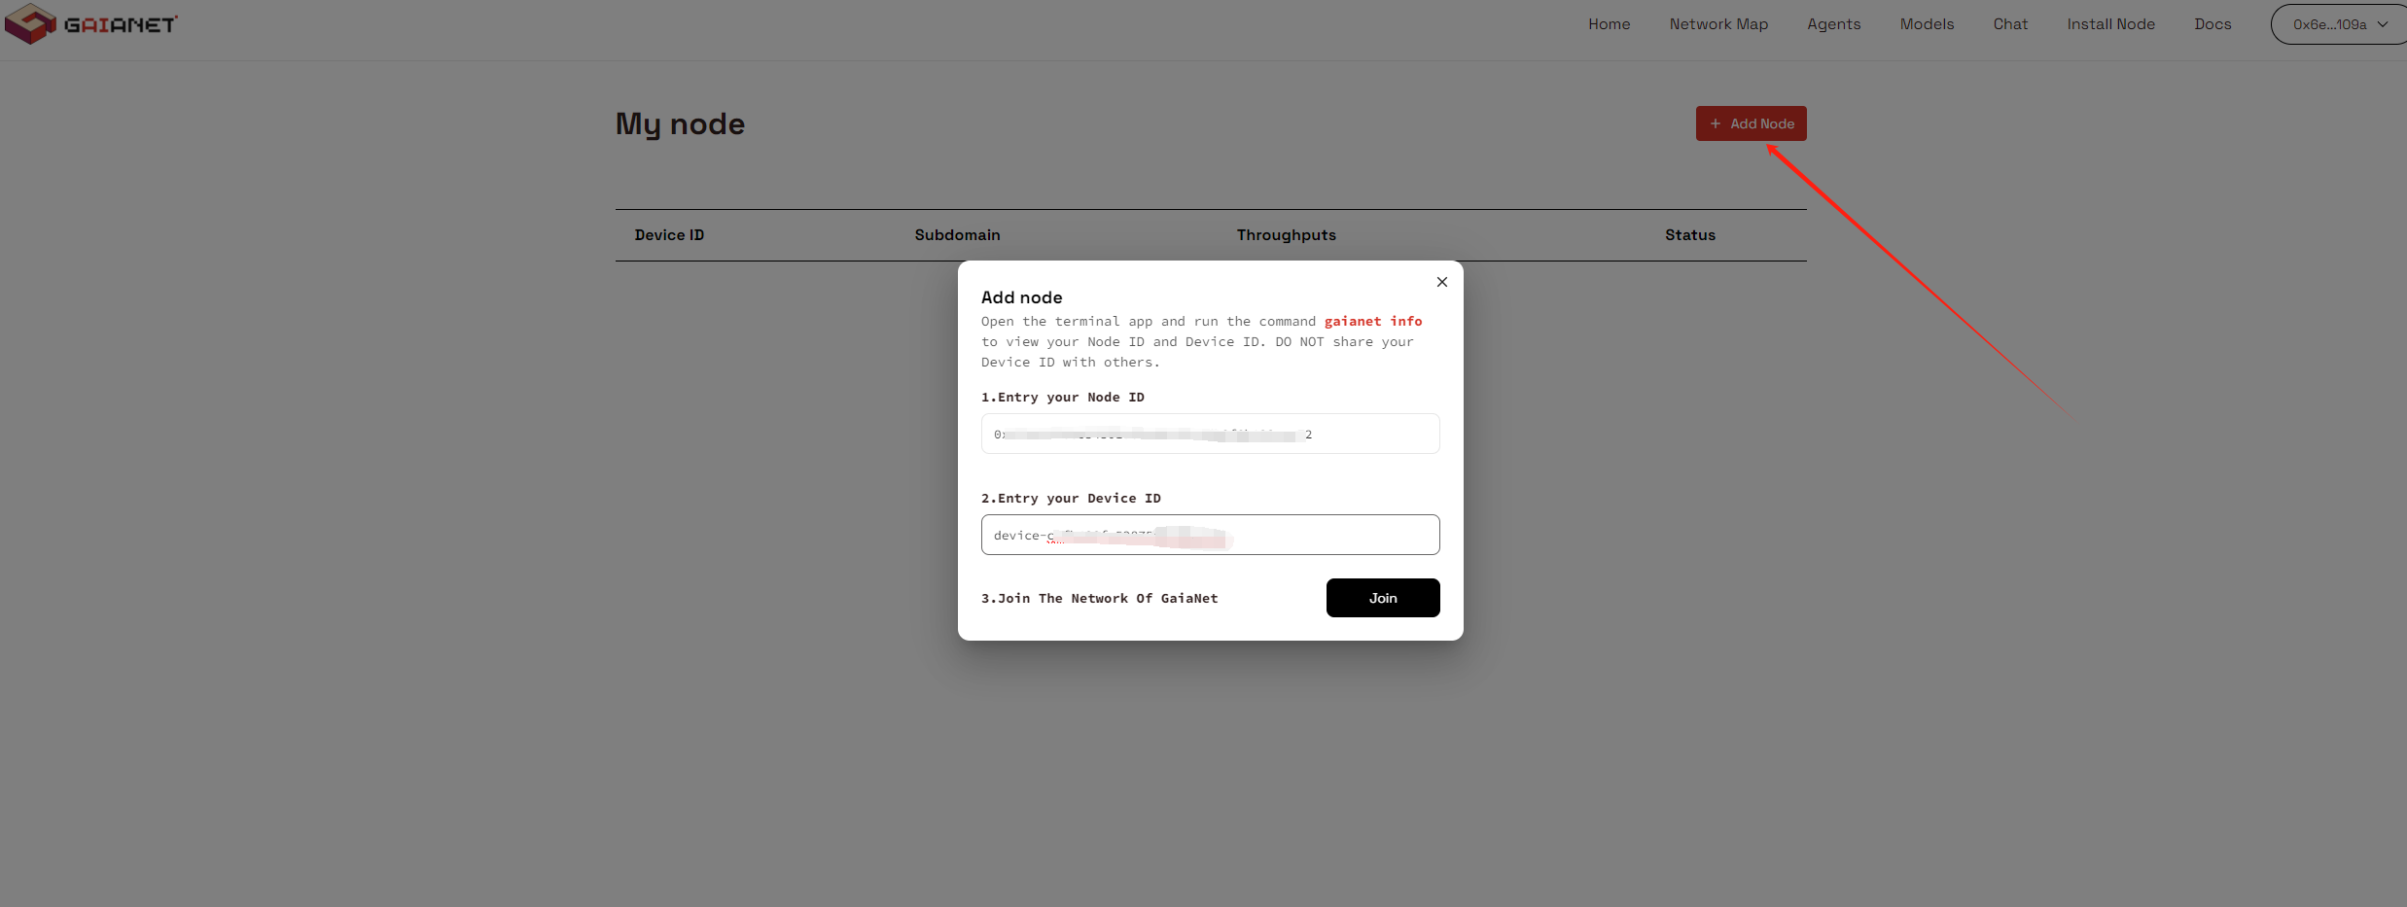The image size is (2407, 907).
Task: Select Install Node in navigation
Action: (x=2110, y=24)
